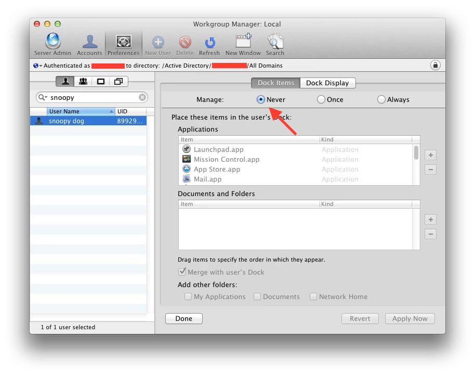
Task: Sort by the User Name column
Action: pos(81,111)
